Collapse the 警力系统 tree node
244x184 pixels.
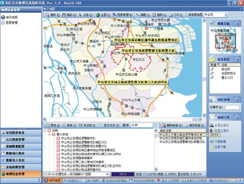pyautogui.click(x=49, y=134)
